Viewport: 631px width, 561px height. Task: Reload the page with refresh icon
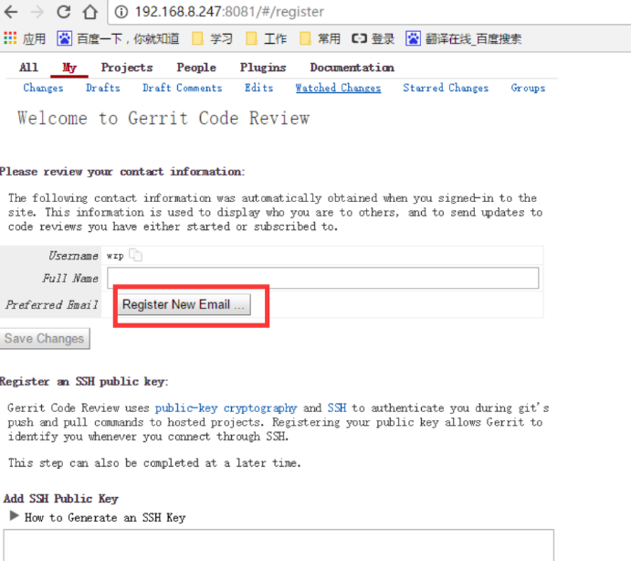[x=64, y=12]
